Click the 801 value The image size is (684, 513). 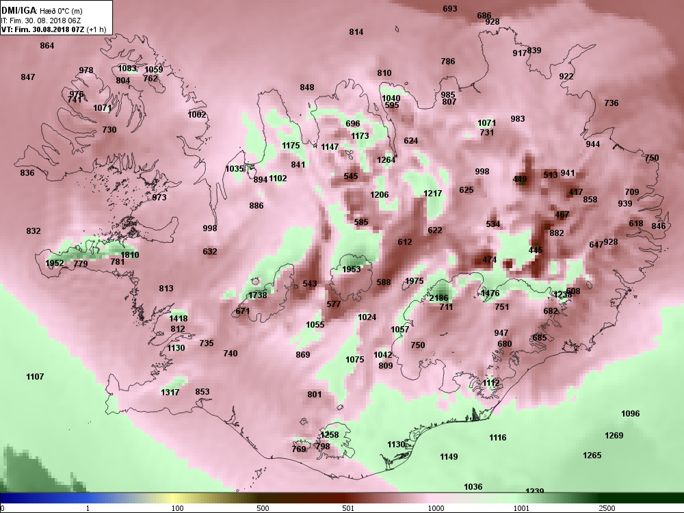tap(315, 395)
